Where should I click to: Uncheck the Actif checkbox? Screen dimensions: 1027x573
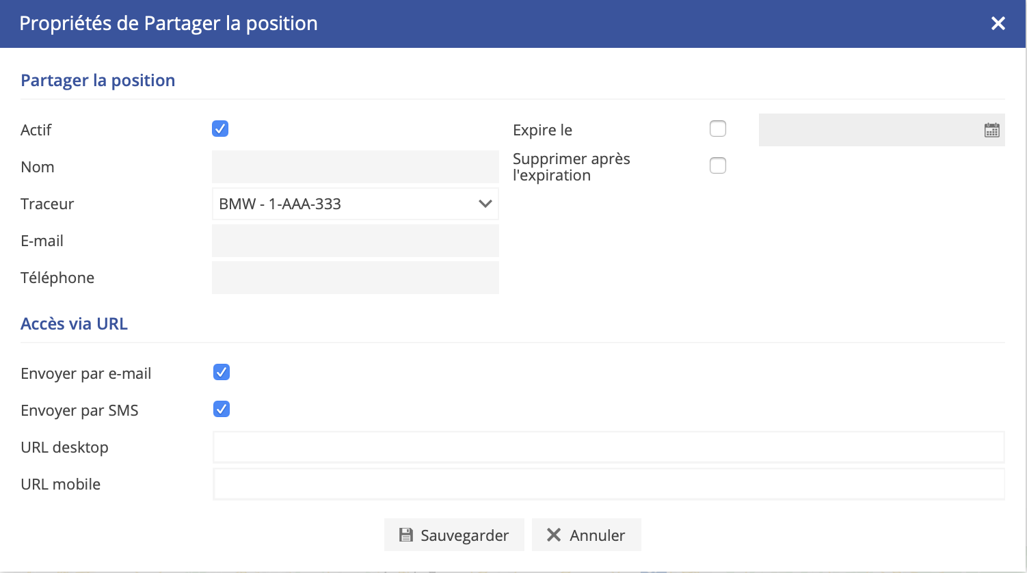click(x=220, y=129)
